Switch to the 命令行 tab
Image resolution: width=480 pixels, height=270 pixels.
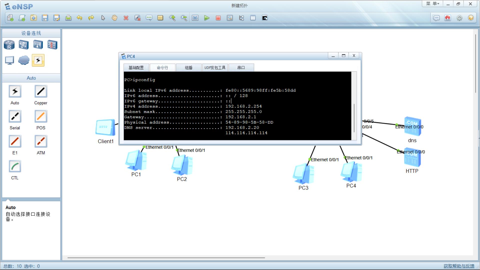pyautogui.click(x=162, y=68)
